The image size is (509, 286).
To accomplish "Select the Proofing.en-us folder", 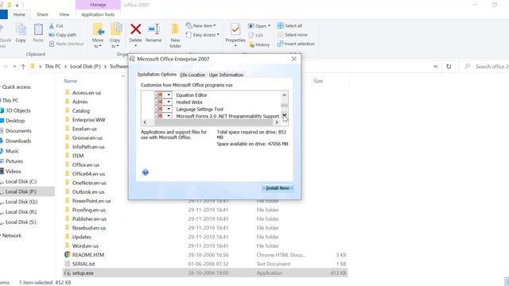I will (88, 210).
